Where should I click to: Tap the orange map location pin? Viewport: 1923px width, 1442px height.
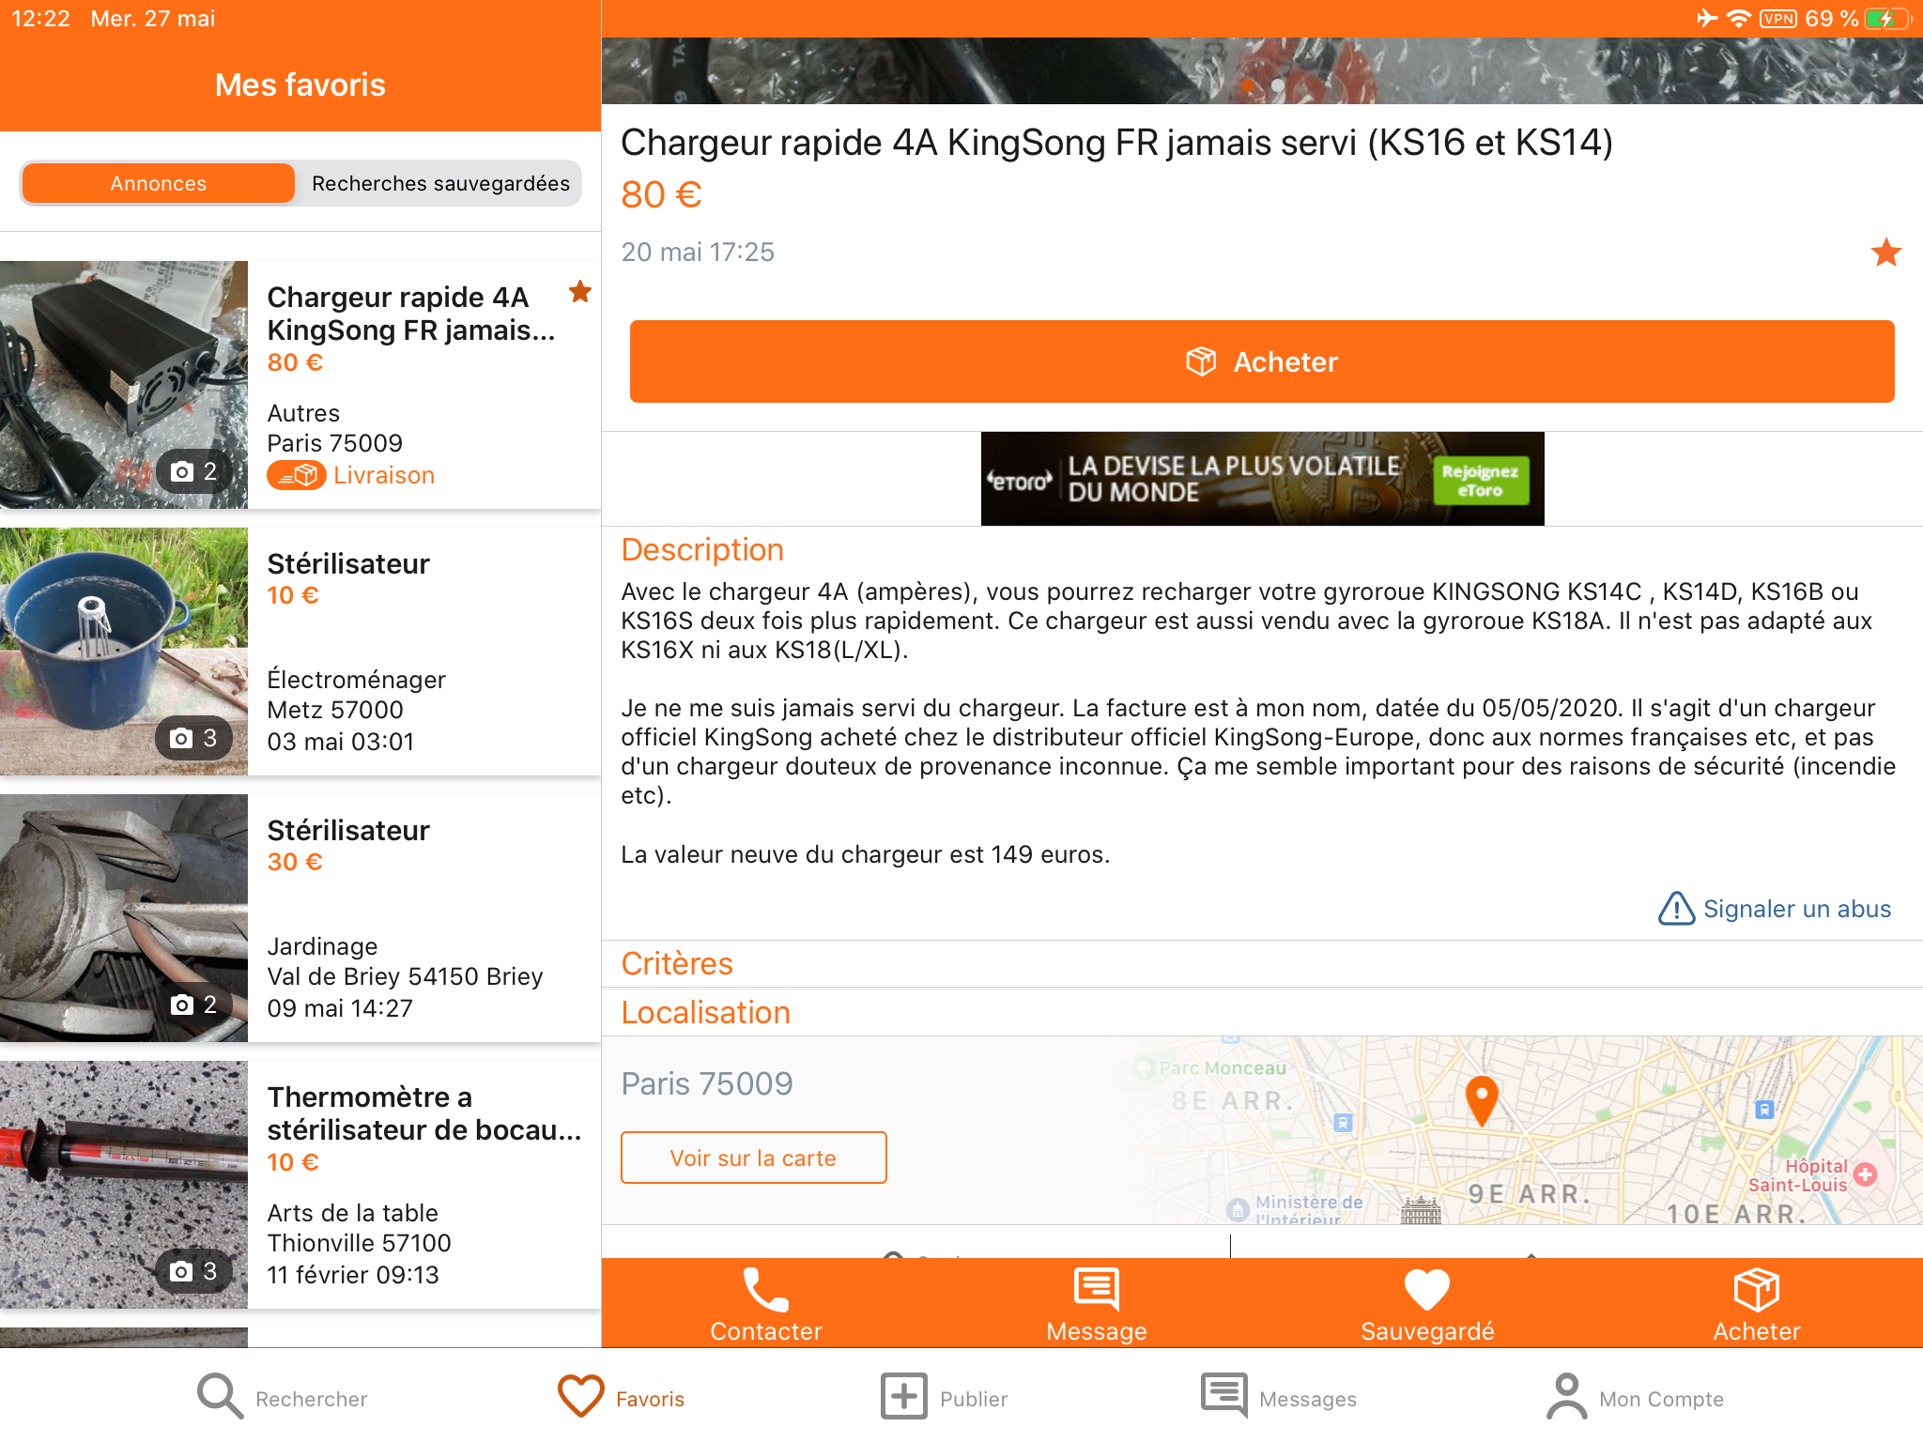(x=1482, y=1099)
